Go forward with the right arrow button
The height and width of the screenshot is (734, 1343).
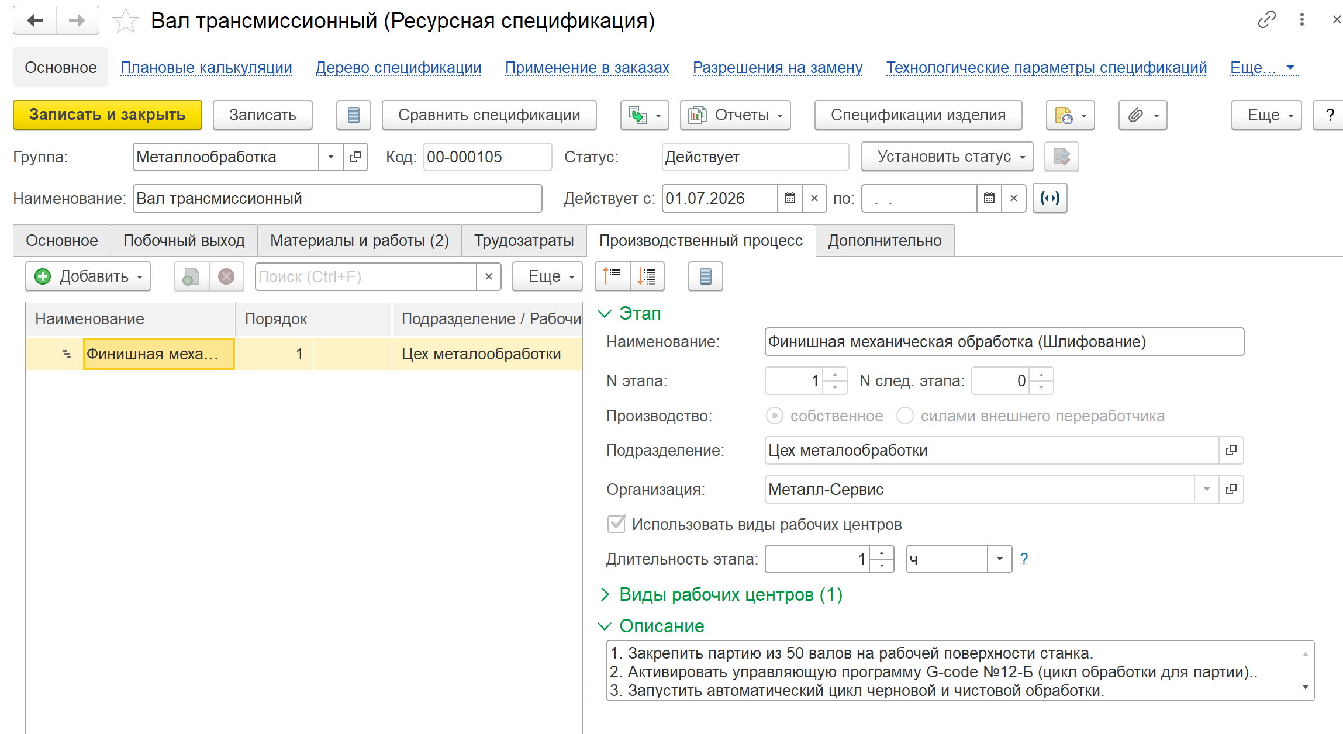click(x=78, y=21)
